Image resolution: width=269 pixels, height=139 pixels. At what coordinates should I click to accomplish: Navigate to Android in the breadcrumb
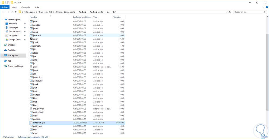coord(83,12)
